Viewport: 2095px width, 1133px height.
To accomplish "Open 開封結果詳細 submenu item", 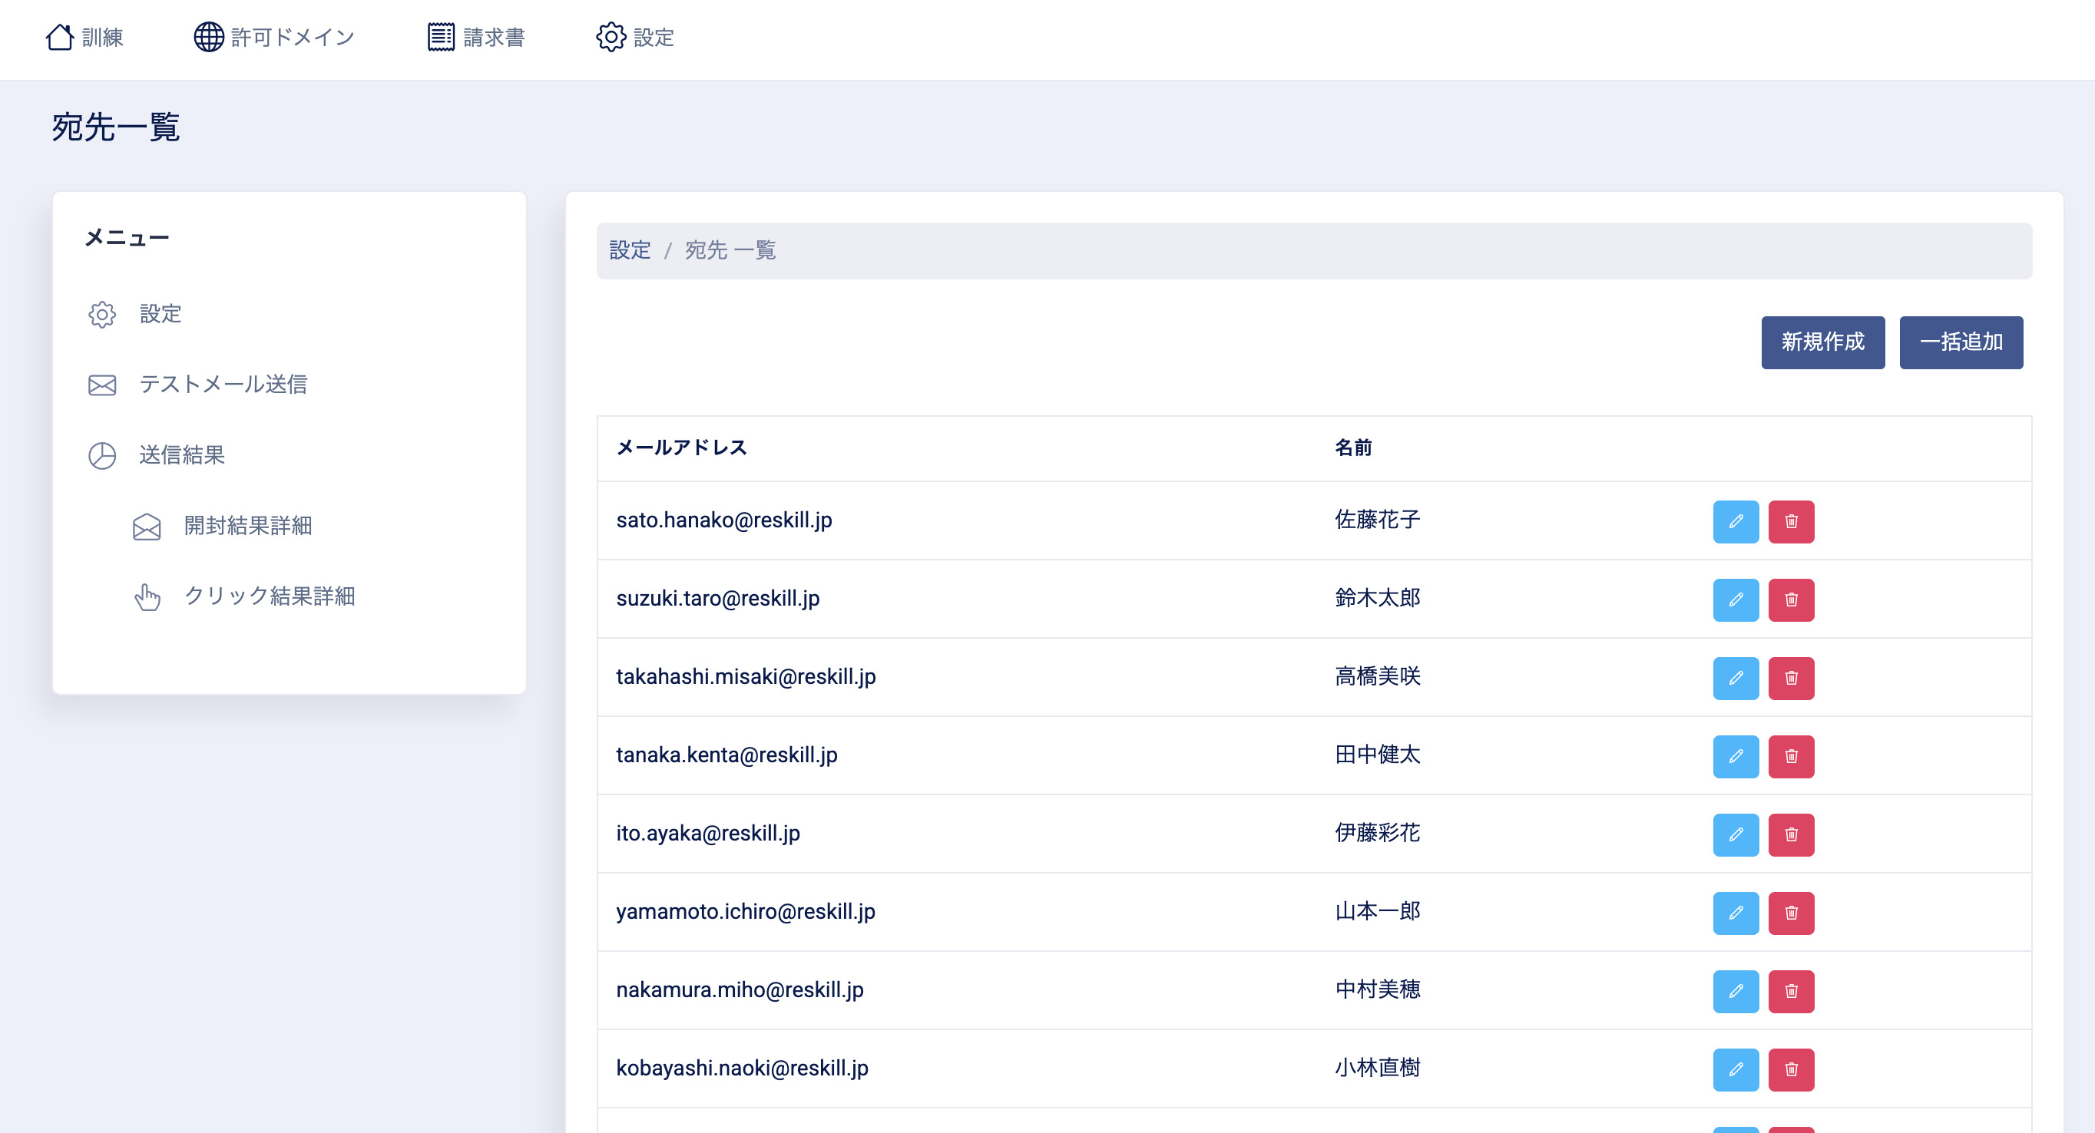I will [x=247, y=526].
